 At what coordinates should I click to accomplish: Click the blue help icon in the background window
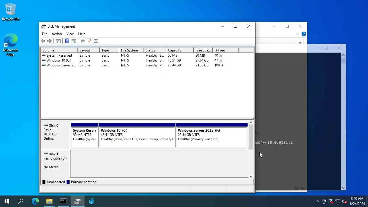click(x=304, y=34)
